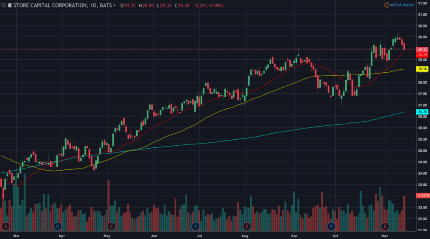Click the Sep label on the time axis
This screenshot has width=430, height=239.
coord(294,236)
